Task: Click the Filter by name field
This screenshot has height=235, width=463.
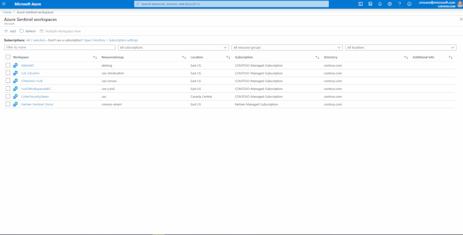Action: [60, 47]
